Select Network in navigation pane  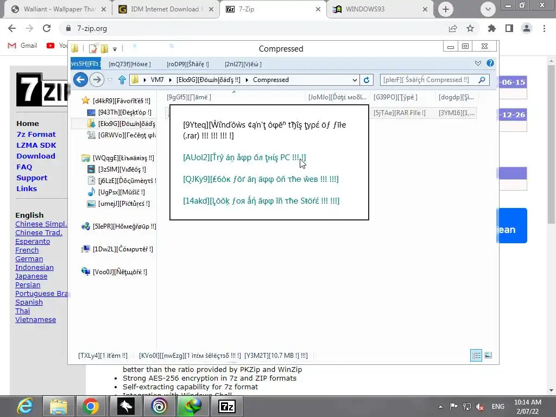[114, 272]
